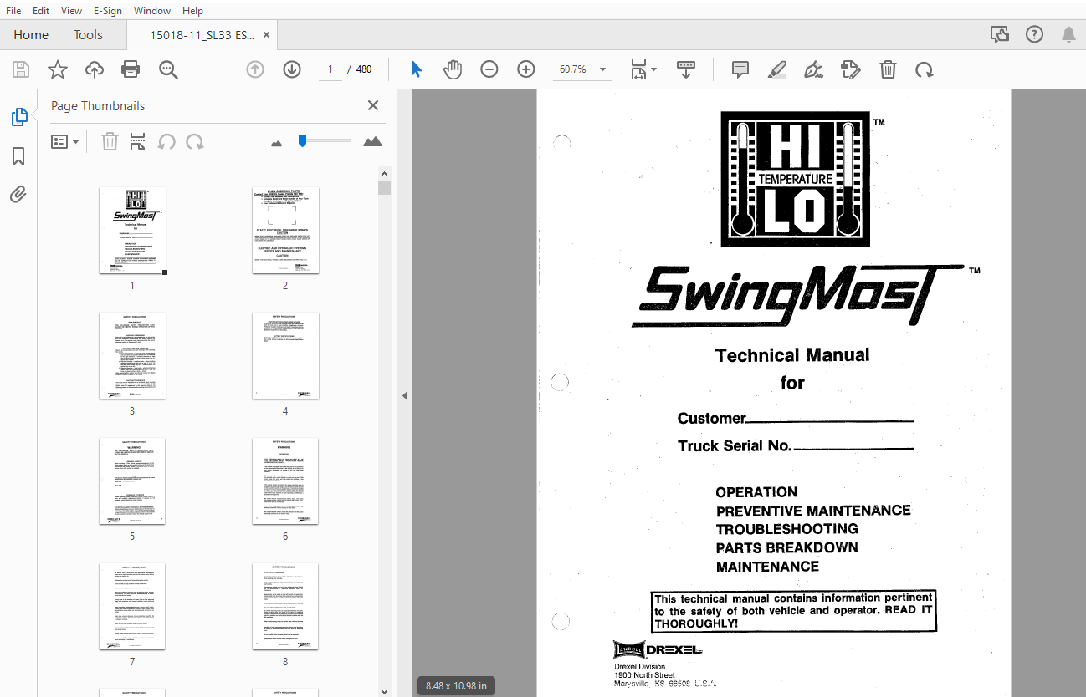Open the Help menu
Viewport: 1086px width, 697px height.
[x=192, y=10]
